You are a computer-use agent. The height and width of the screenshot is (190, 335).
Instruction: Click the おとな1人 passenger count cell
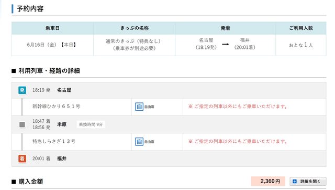(x=301, y=45)
